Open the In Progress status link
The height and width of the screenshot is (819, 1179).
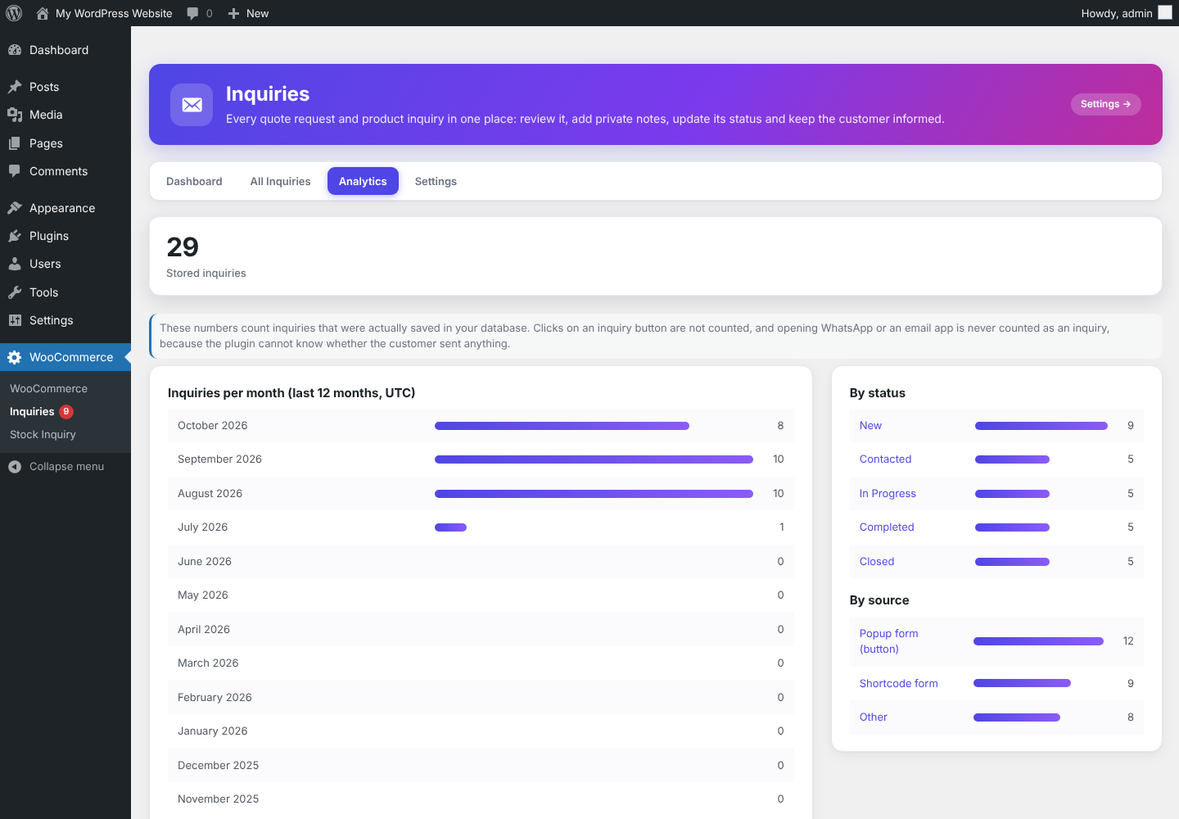(888, 494)
